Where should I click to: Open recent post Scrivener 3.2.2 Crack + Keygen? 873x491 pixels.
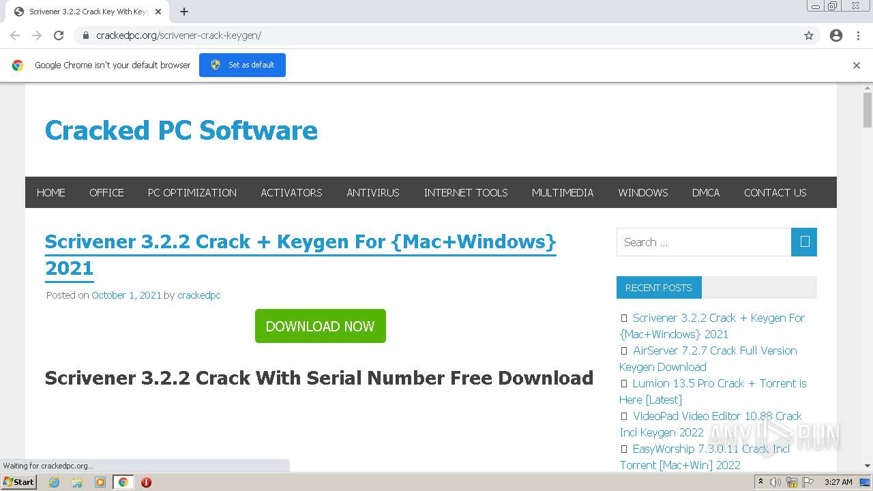tap(712, 326)
